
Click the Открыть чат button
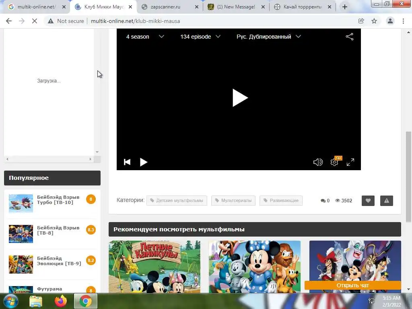(x=352, y=285)
